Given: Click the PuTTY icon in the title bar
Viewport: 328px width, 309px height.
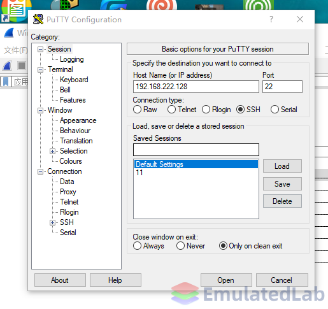Looking at the screenshot, I should [x=38, y=19].
